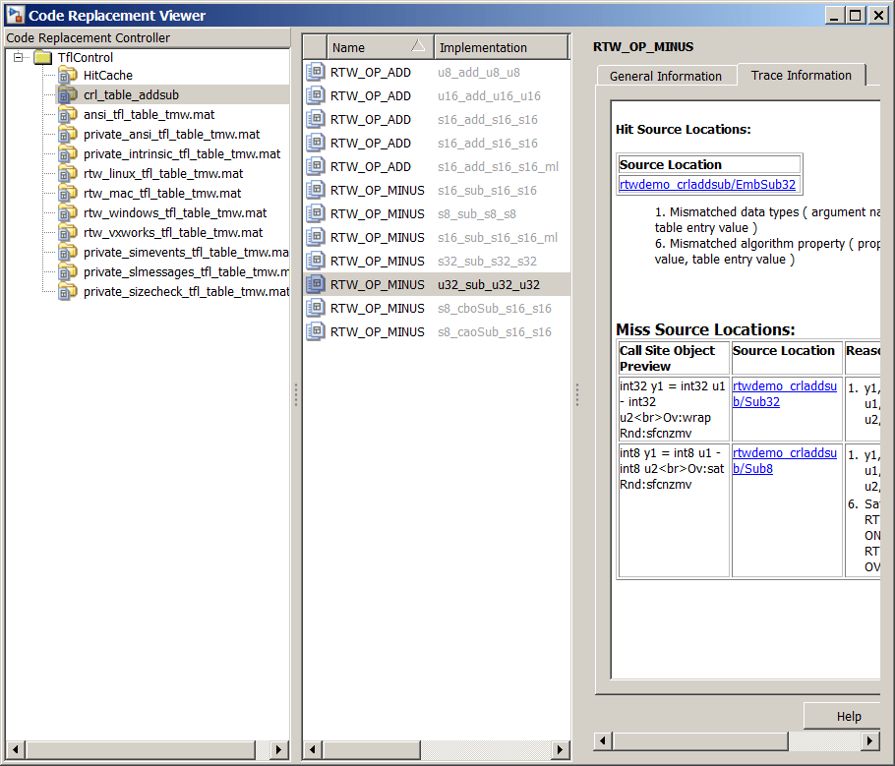Select the u8_add_u8_u8 implementation cell

point(479,73)
